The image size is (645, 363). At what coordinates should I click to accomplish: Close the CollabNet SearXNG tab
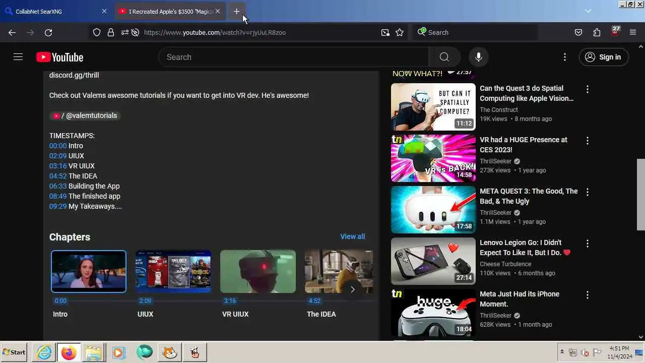pyautogui.click(x=104, y=11)
